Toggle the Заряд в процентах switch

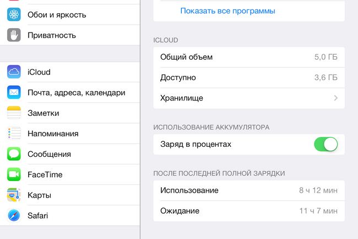(326, 144)
